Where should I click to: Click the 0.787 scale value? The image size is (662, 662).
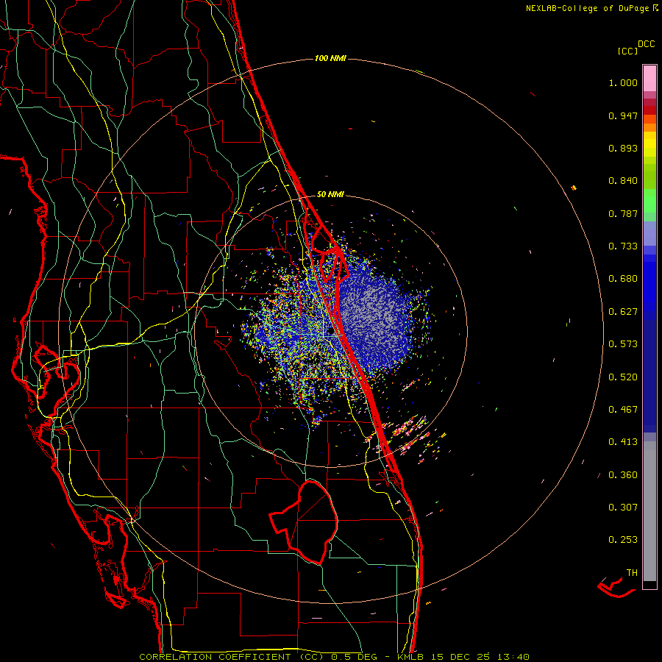point(623,213)
